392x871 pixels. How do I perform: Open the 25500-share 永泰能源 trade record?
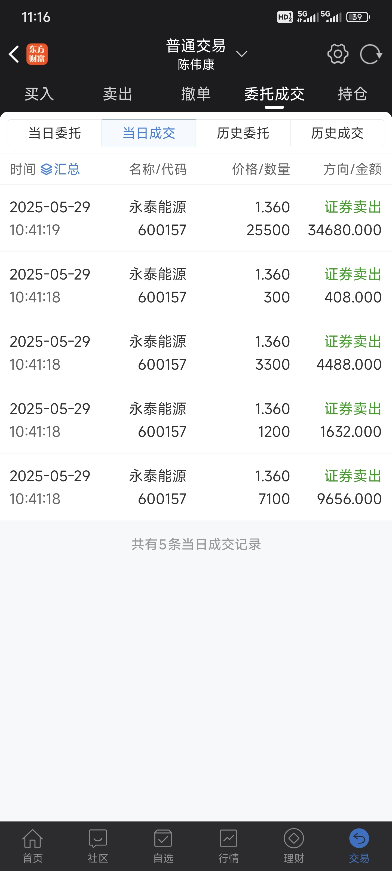(x=196, y=218)
